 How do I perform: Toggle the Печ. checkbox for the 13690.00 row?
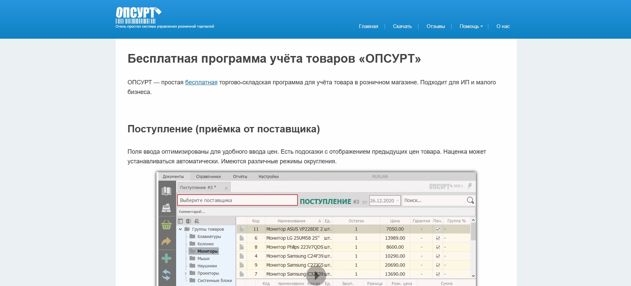438,274
